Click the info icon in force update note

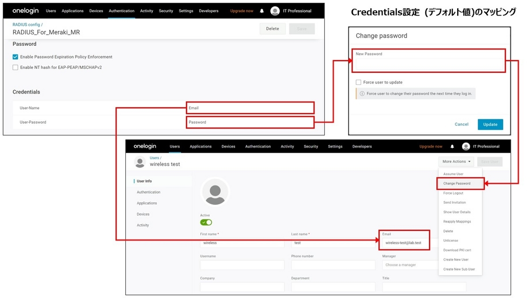(x=362, y=94)
